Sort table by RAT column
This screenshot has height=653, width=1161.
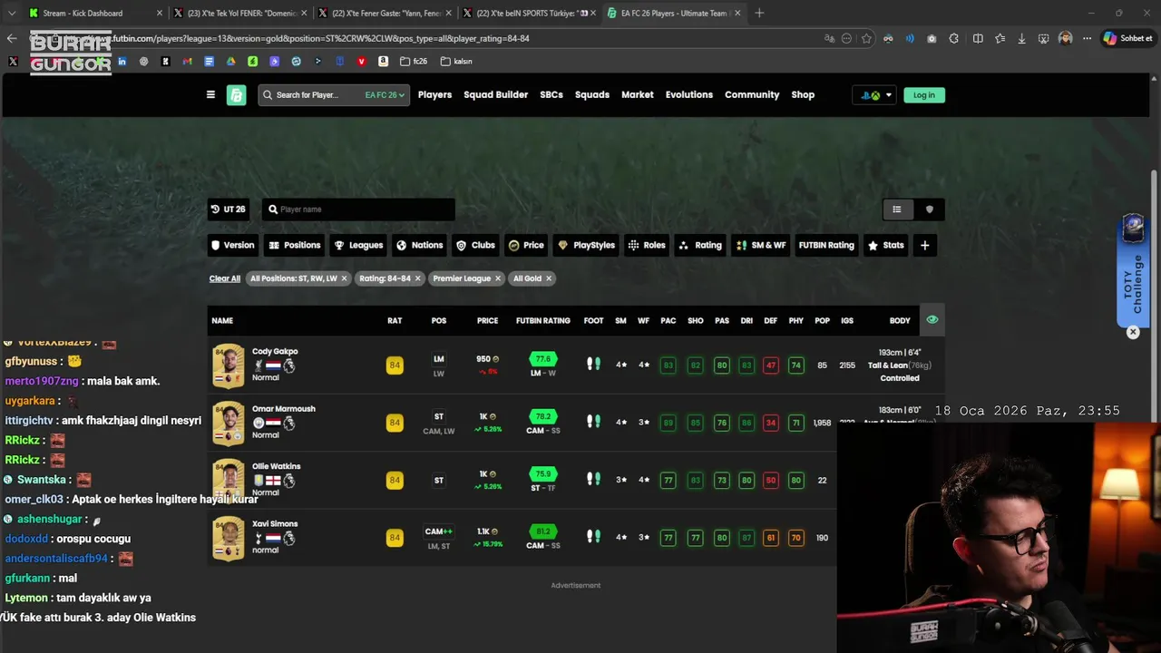coord(395,321)
